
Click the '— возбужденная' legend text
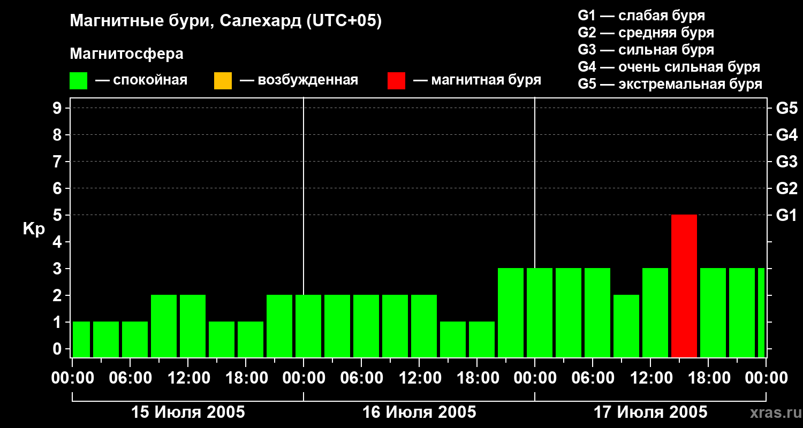(299, 80)
